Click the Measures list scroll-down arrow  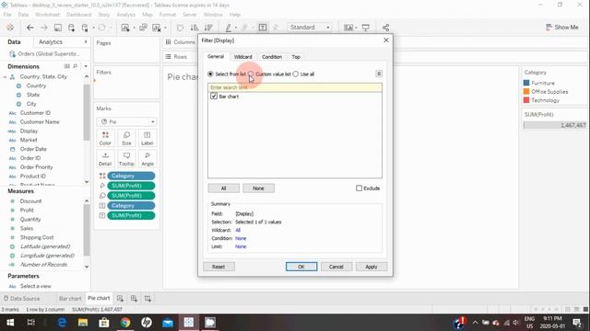coord(87,267)
